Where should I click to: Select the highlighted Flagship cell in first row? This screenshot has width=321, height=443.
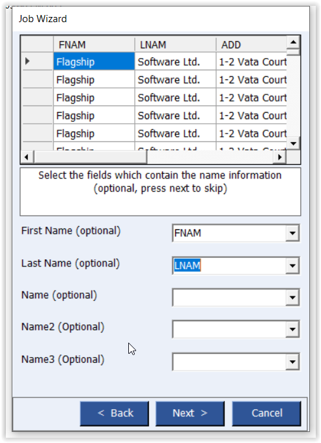94,61
